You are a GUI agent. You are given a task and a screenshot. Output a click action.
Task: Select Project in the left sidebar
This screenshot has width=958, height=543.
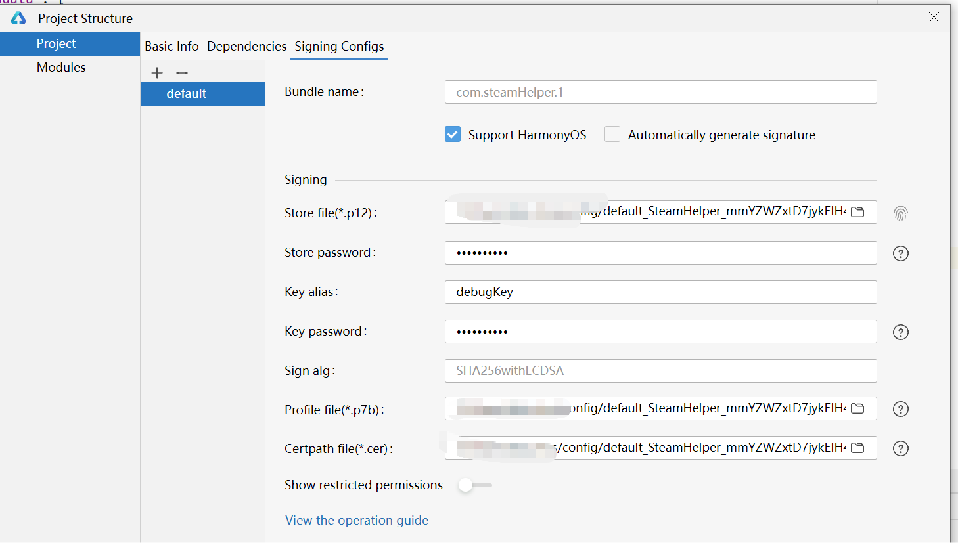point(70,44)
